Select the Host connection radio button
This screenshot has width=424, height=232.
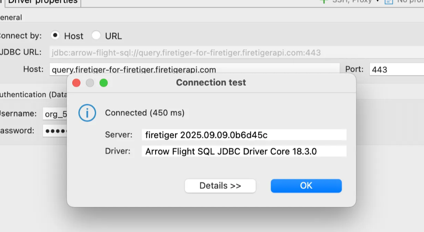pos(55,35)
